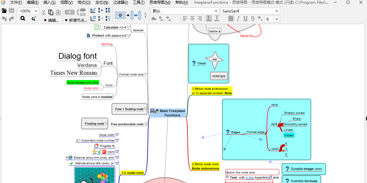The height and width of the screenshot is (183, 367).
Task: Click the magnifier search icon
Action: pyautogui.click(x=23, y=19)
